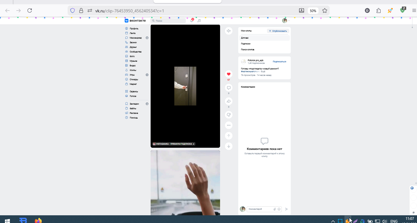
Task: Unmute the clip with the speaker icon
Action: [x=229, y=31]
